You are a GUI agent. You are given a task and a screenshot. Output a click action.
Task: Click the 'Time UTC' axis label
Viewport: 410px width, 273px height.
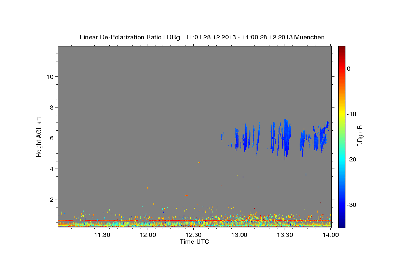[194, 242]
